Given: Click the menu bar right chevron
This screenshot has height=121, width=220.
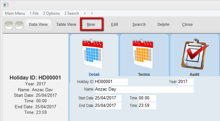Looking at the screenshot, I should tap(92, 13).
